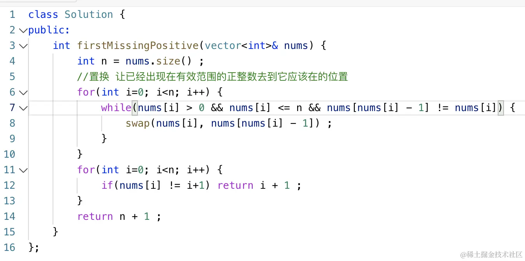
Task: Click line number 9 in gutter
Action: pyautogui.click(x=12, y=139)
